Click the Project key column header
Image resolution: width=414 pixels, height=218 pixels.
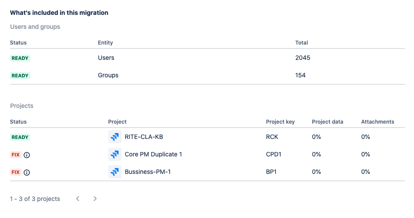pyautogui.click(x=280, y=122)
